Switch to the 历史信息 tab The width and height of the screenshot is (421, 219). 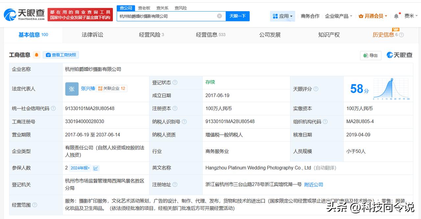(383, 35)
